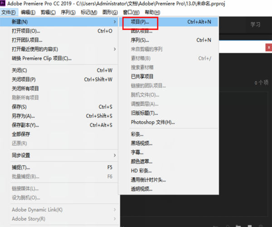Open the 标记(M) menu
This screenshot has width=272, height=227.
coord(89,12)
